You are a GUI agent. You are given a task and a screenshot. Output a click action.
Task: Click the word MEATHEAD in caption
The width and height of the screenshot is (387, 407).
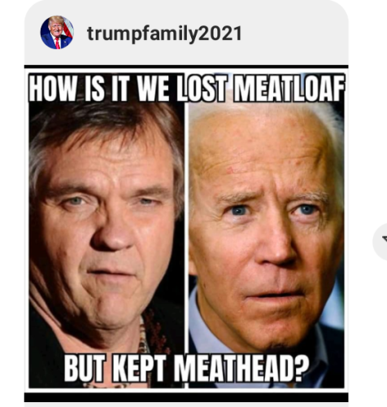(x=241, y=368)
